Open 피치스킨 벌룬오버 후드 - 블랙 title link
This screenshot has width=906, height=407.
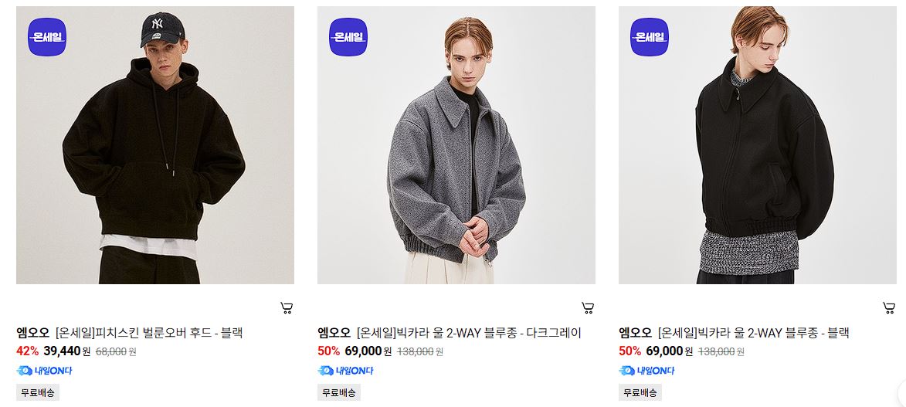[x=149, y=333]
